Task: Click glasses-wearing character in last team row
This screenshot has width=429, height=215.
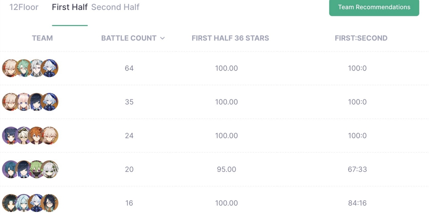Action: click(50, 203)
